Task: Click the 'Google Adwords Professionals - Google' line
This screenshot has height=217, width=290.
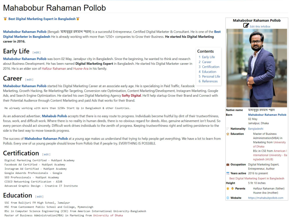Action: [33, 173]
